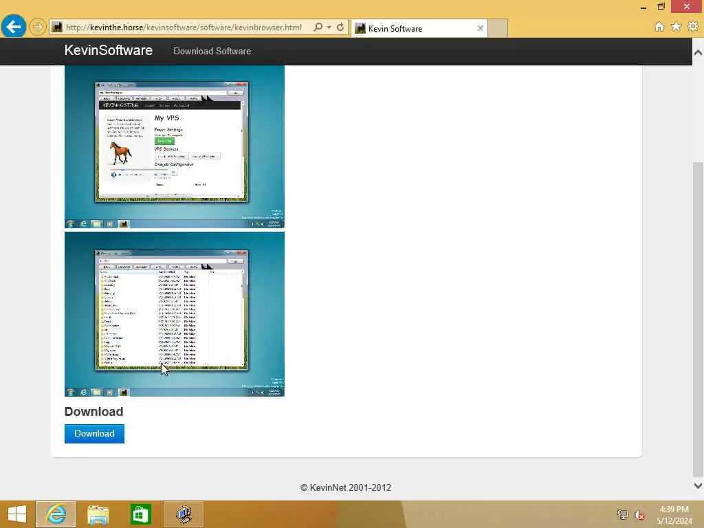The height and width of the screenshot is (528, 704).
Task: Click the page scrollbar down arrow
Action: pos(698,485)
